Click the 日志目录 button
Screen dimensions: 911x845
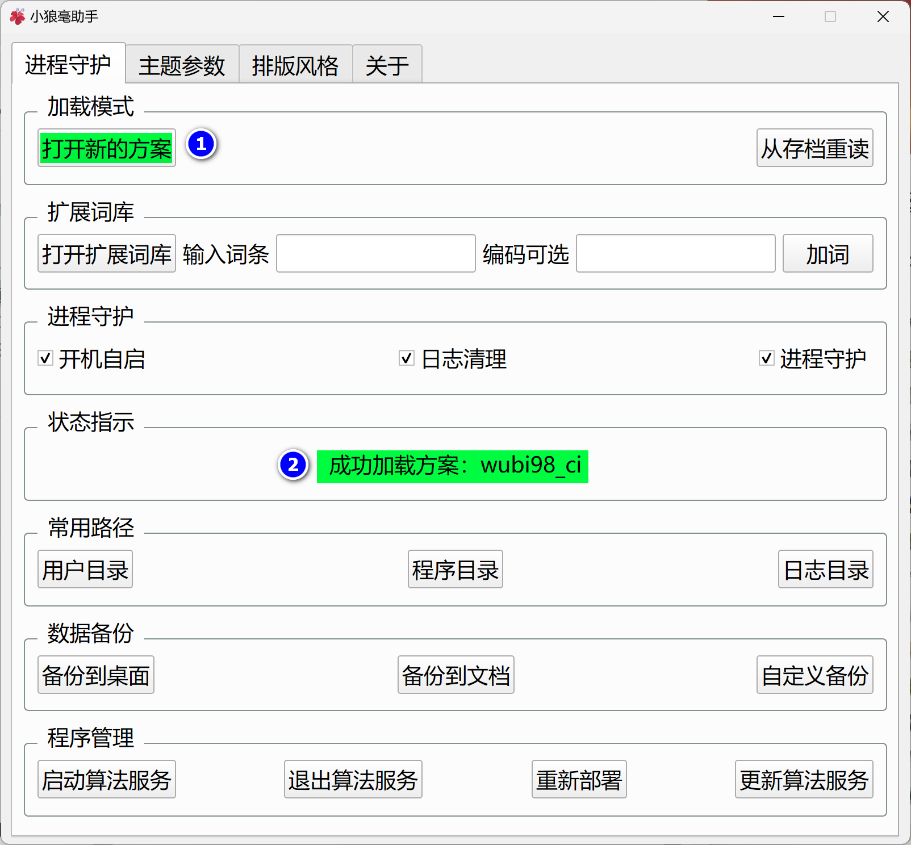(x=825, y=570)
